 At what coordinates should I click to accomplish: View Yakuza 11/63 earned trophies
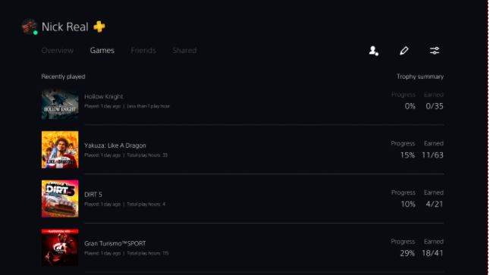(432, 155)
